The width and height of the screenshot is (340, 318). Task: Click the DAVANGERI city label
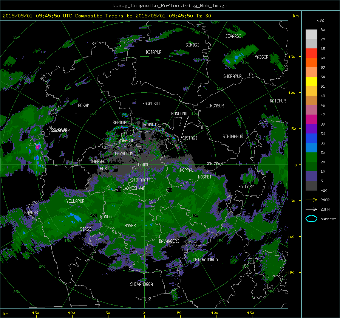point(169,241)
